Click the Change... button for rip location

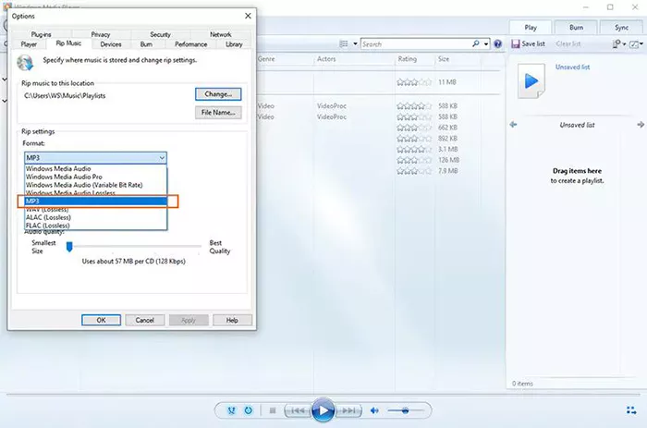coord(218,94)
